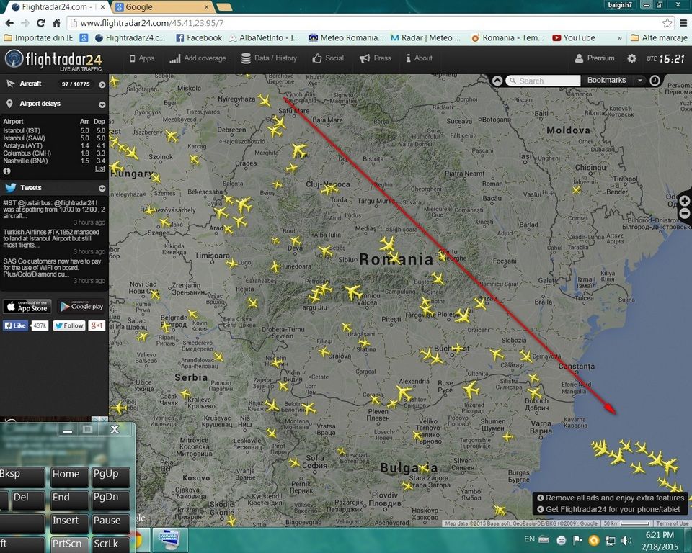This screenshot has width=692, height=553.
Task: Open the Data / History menu
Action: point(269,58)
